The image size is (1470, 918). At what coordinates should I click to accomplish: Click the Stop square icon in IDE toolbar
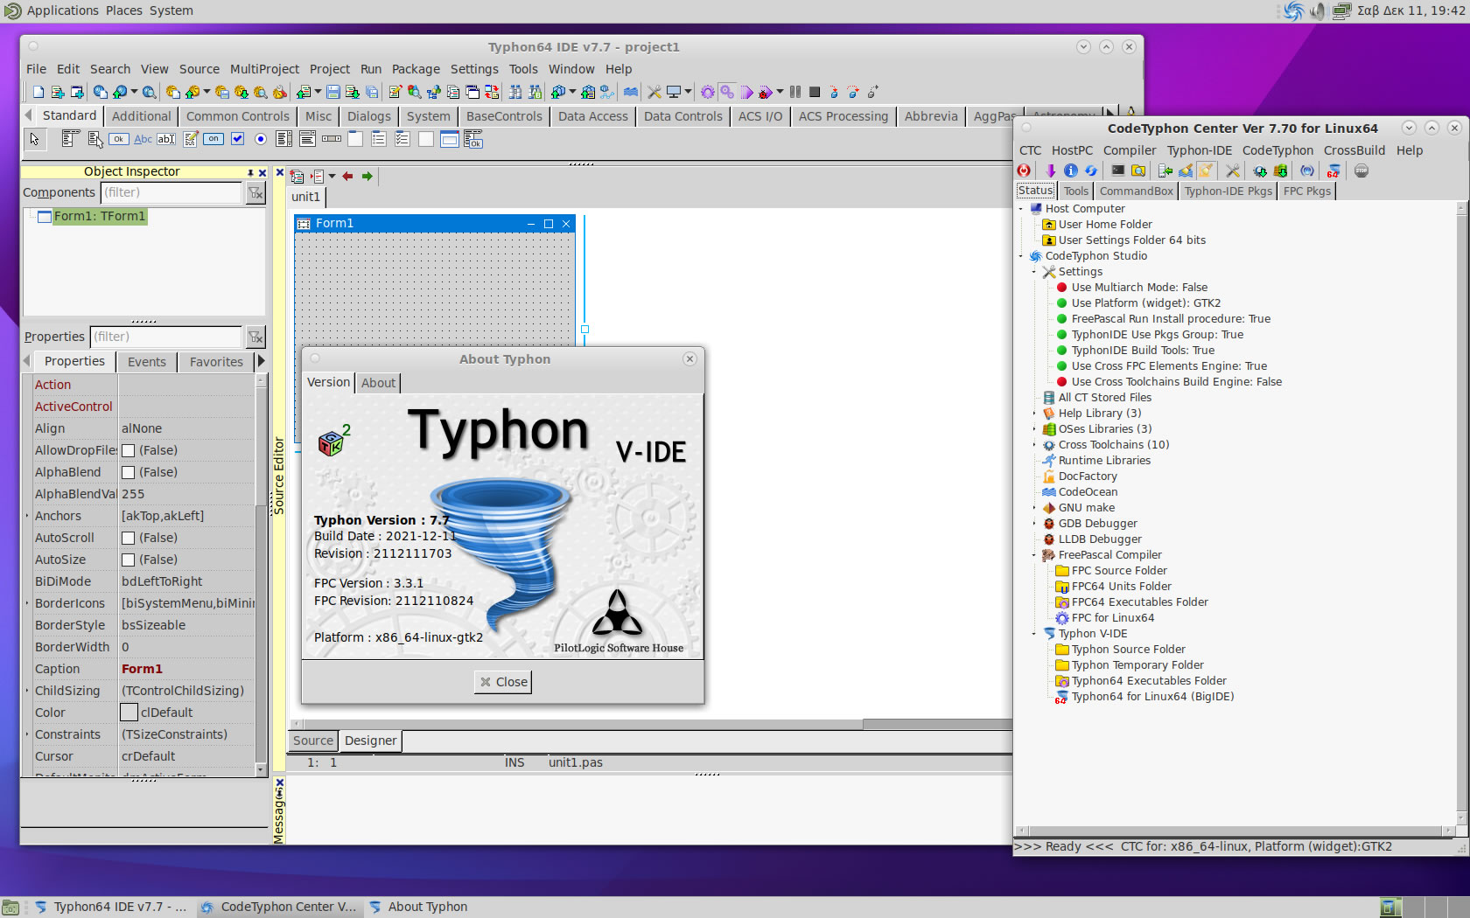point(815,92)
